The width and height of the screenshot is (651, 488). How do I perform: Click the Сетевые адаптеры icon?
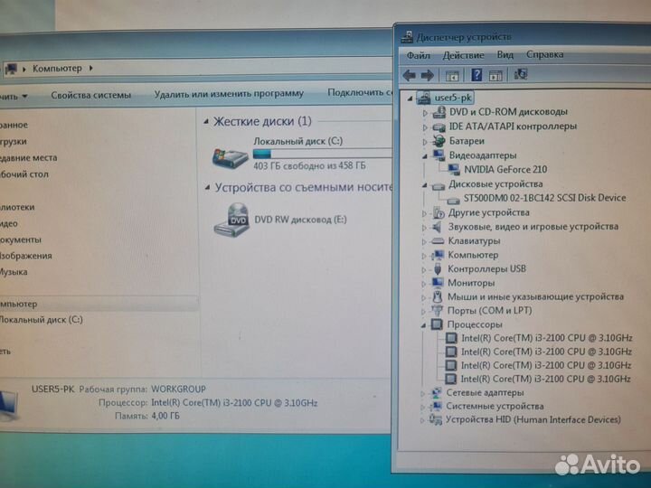pyautogui.click(x=436, y=392)
